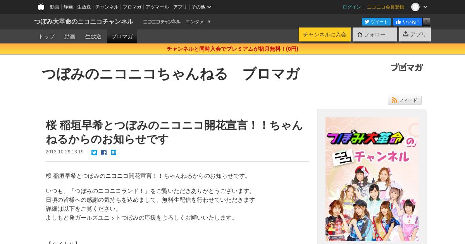Click the フォロー star button
465x244 pixels.
click(375, 34)
